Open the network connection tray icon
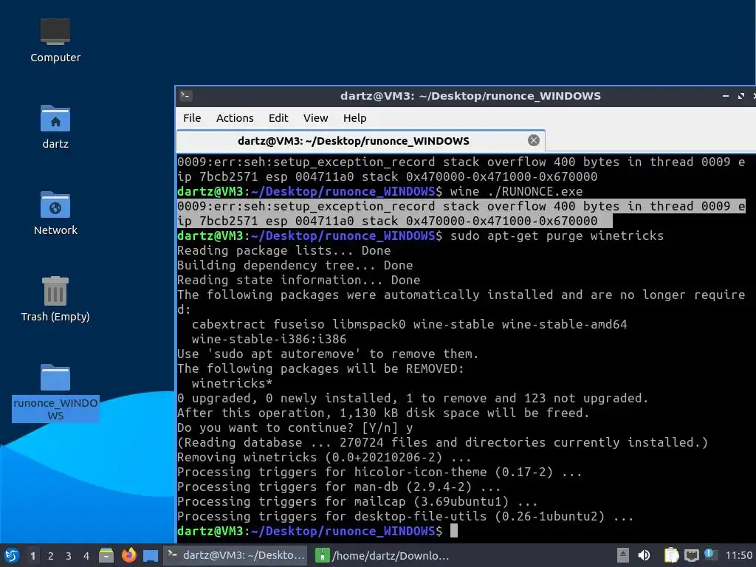This screenshot has height=567, width=756. (691, 555)
